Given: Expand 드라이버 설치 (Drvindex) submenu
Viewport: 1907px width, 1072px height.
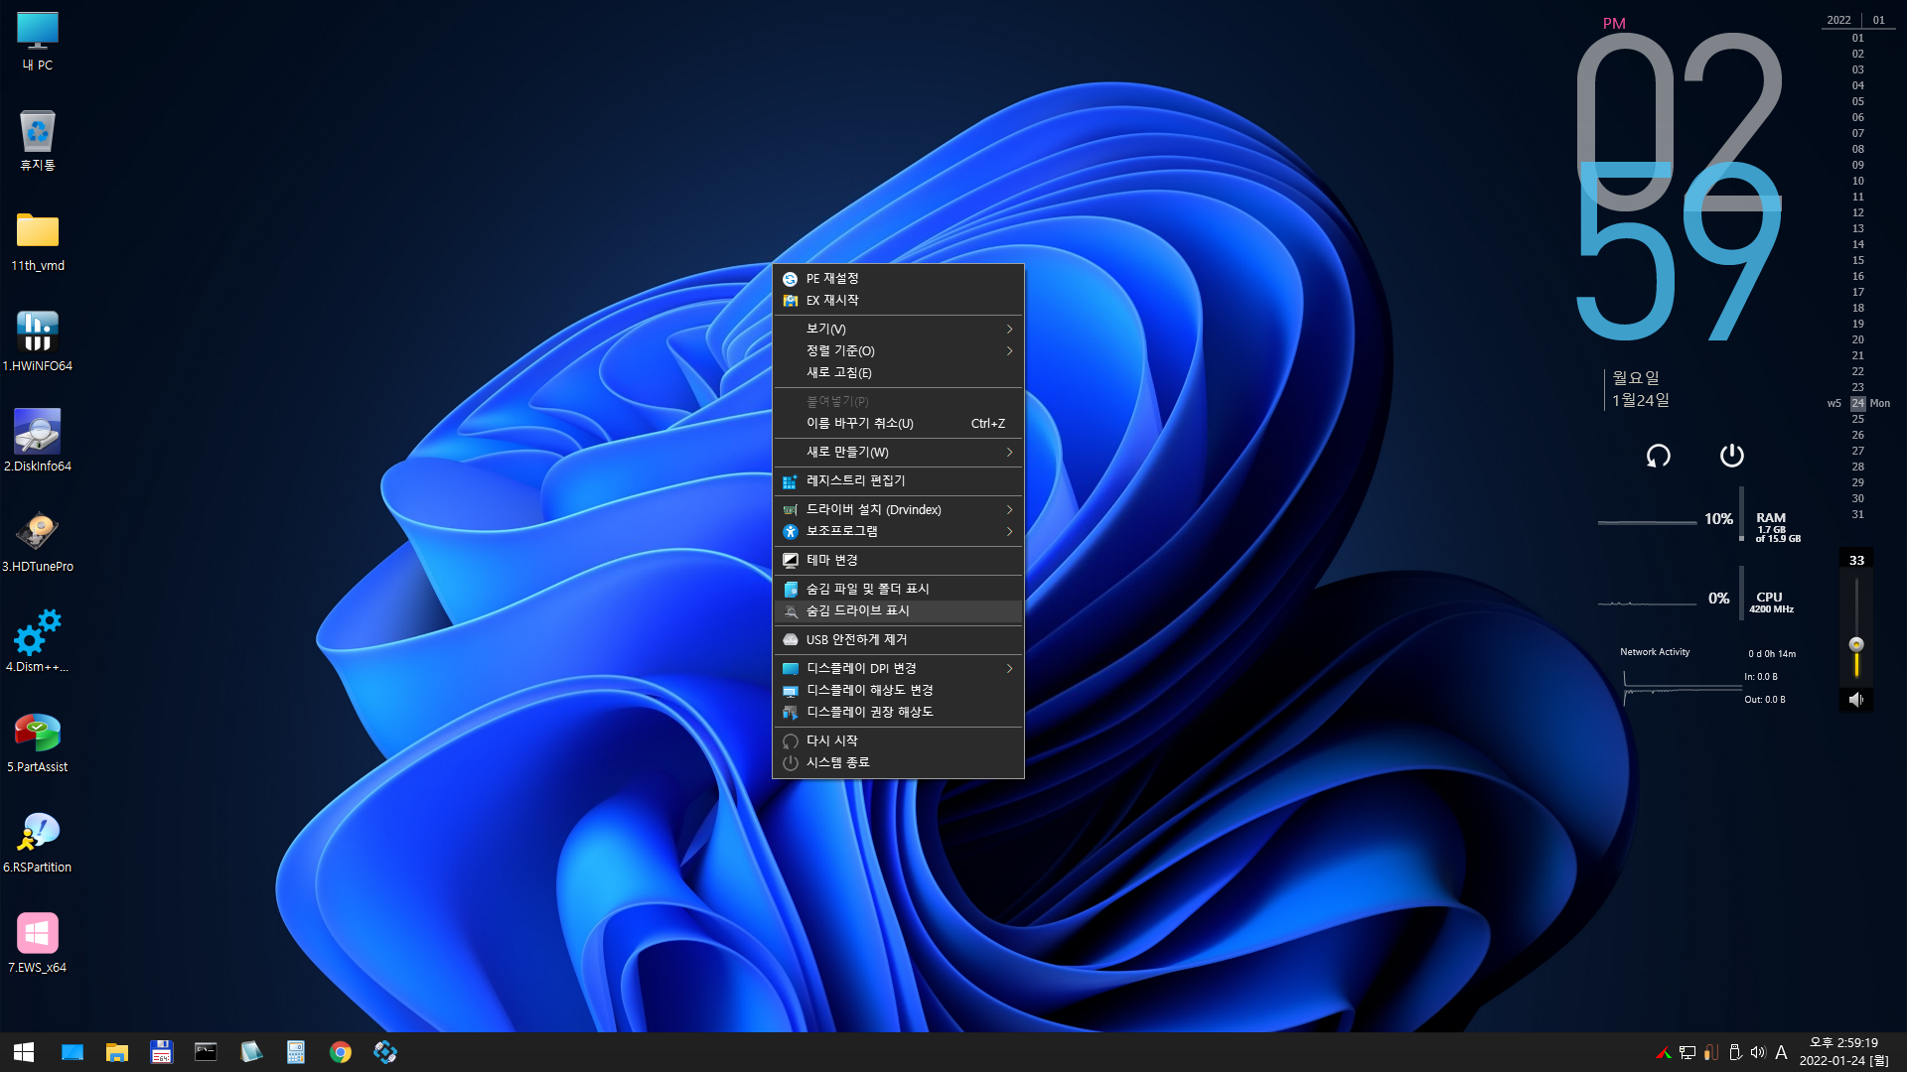Looking at the screenshot, I should click(898, 510).
